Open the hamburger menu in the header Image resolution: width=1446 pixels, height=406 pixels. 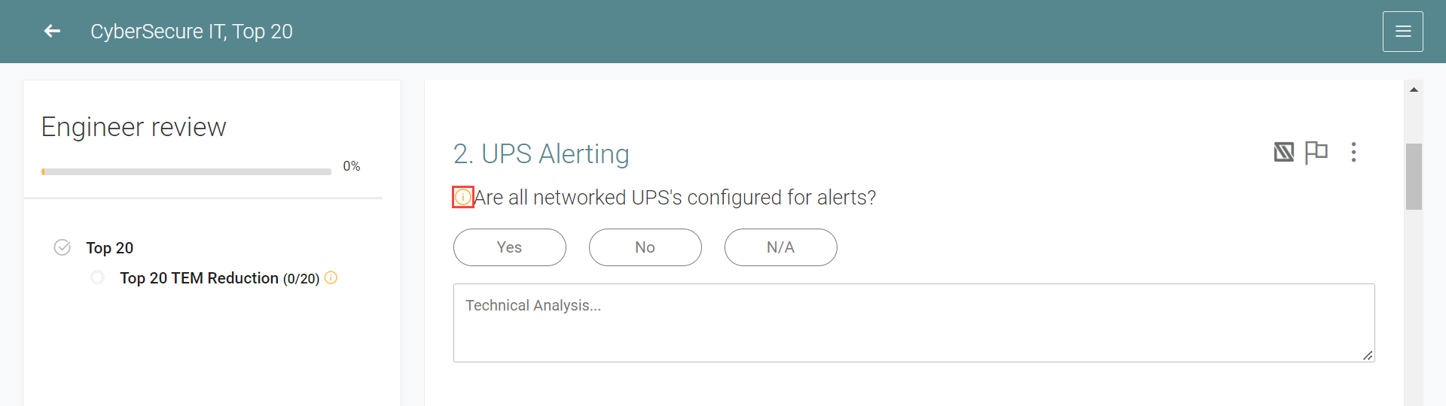pyautogui.click(x=1402, y=32)
